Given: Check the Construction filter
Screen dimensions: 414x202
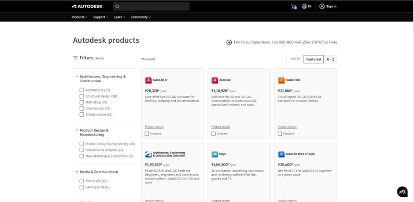Looking at the screenshot, I should [81, 108].
